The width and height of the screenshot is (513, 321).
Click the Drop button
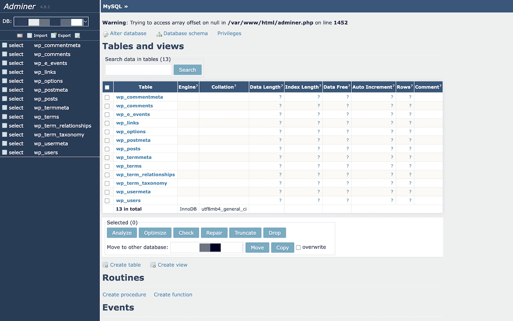[275, 233]
